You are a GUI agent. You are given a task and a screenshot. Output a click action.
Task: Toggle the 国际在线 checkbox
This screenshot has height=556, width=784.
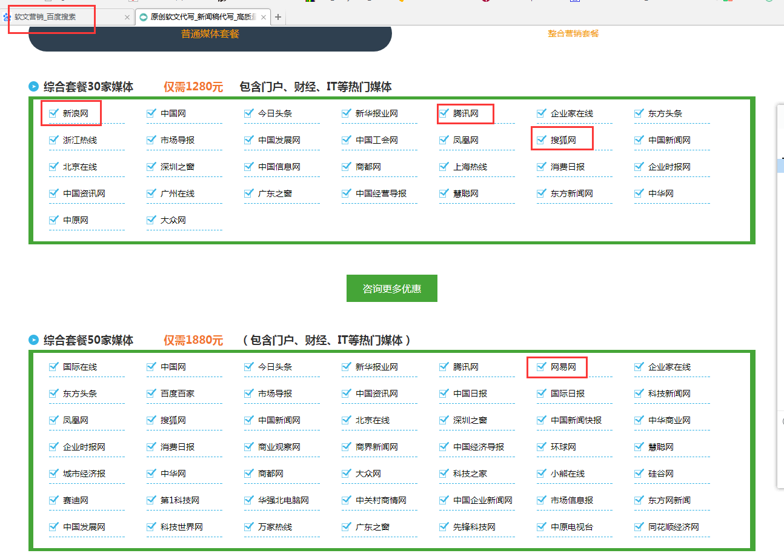coord(54,366)
